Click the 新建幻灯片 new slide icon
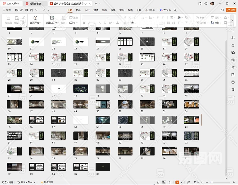This screenshot has width=238, height=185. (x=52, y=18)
